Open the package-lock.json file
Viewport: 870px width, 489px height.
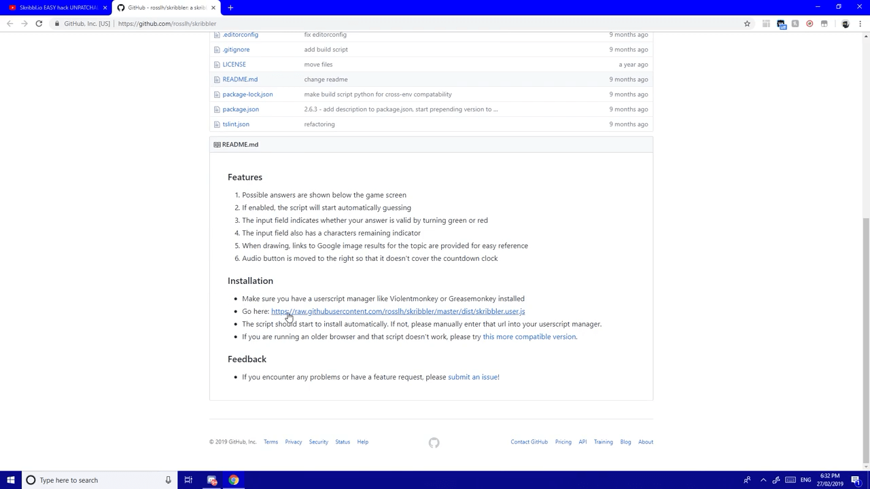[247, 94]
